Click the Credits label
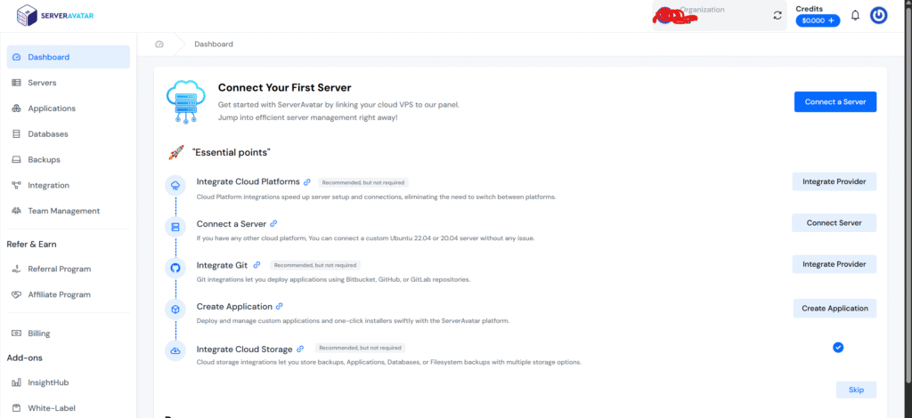The height and width of the screenshot is (418, 912). click(809, 9)
